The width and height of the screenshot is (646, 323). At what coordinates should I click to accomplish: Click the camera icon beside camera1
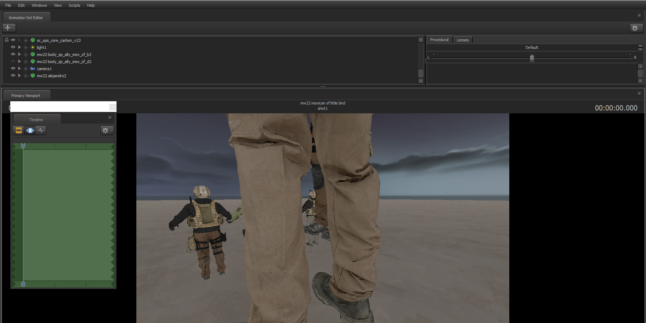click(32, 68)
